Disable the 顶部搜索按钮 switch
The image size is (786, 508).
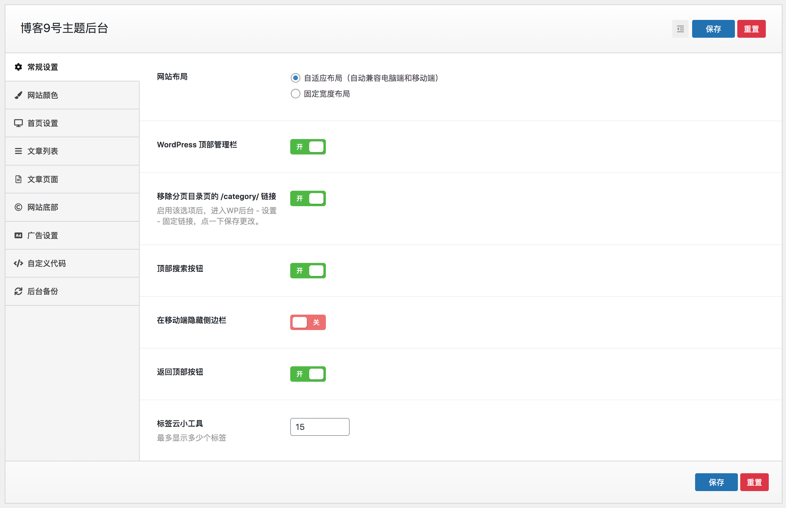pyautogui.click(x=308, y=271)
